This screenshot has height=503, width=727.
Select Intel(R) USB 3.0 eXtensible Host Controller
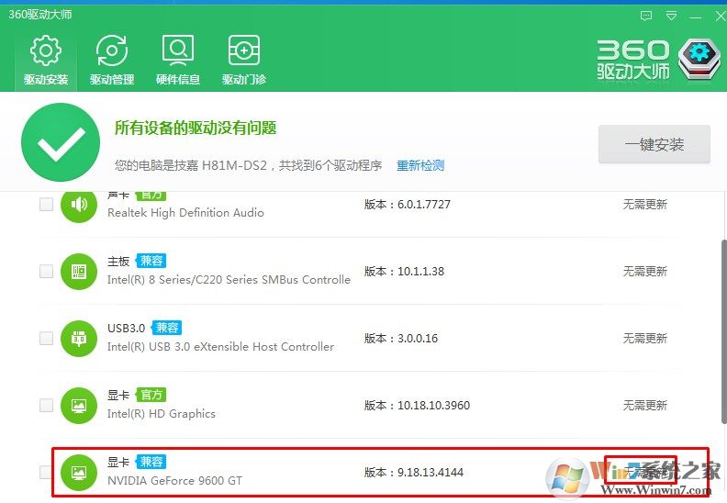(220, 347)
